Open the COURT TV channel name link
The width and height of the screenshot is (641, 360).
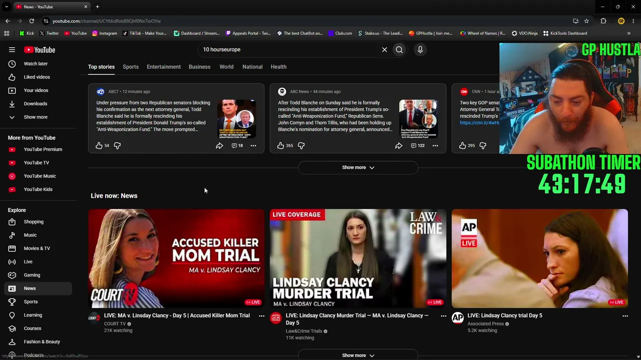pos(115,324)
